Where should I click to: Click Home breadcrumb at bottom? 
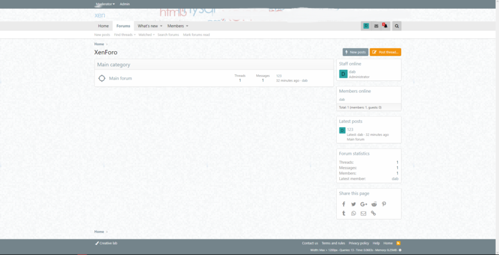click(99, 232)
